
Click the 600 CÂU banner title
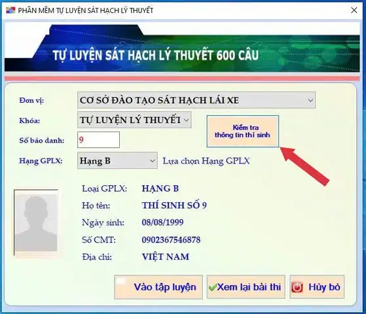click(156, 55)
